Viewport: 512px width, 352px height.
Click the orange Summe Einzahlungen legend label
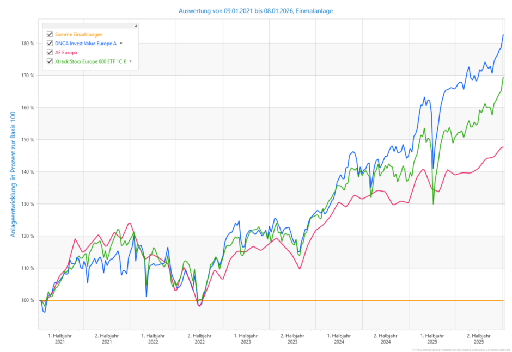pyautogui.click(x=78, y=34)
